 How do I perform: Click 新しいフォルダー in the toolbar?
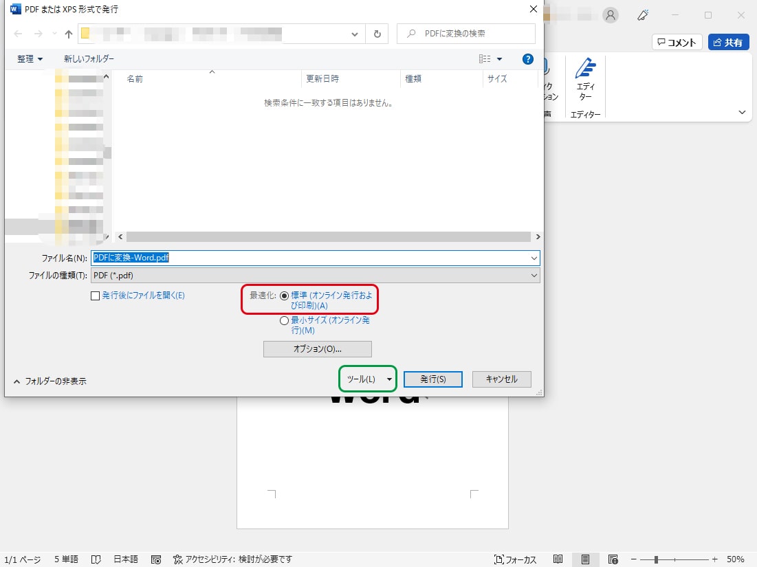coord(89,59)
